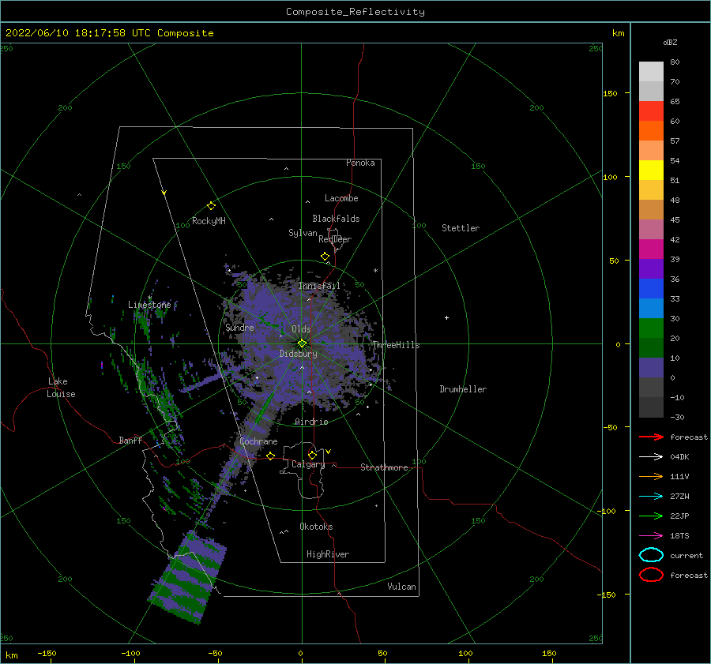The width and height of the screenshot is (711, 664).
Task: Click the Airdrie town label
Action: click(311, 422)
